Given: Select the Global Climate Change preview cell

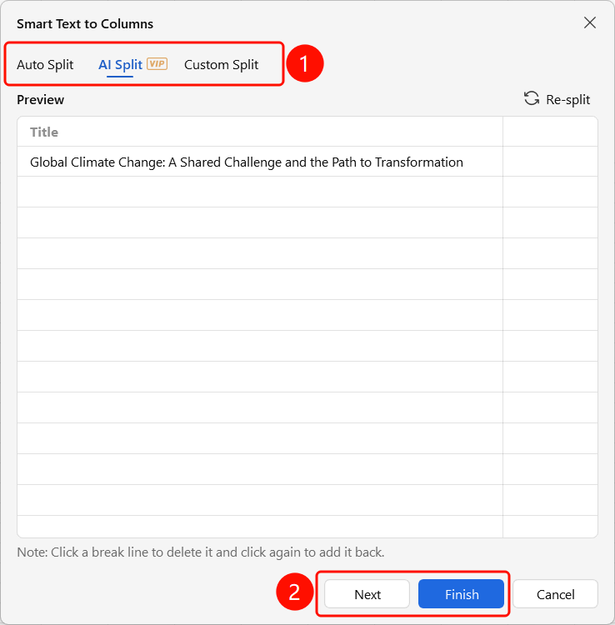Looking at the screenshot, I should pyautogui.click(x=260, y=162).
